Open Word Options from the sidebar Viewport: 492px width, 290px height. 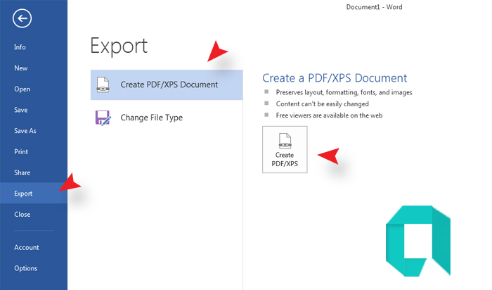[x=26, y=268]
